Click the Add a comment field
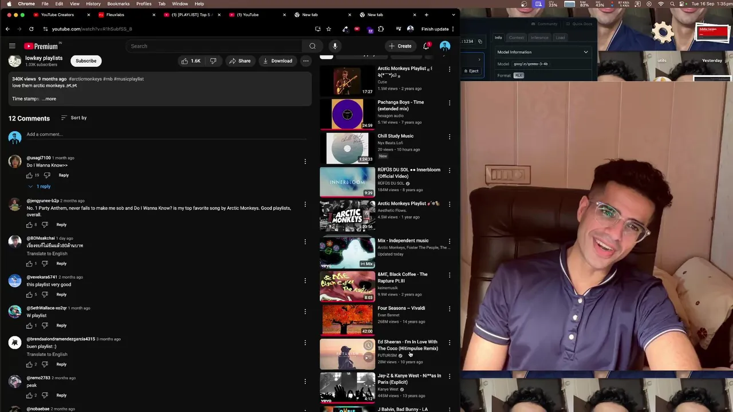Screen dimensions: 733x412 point(166,134)
